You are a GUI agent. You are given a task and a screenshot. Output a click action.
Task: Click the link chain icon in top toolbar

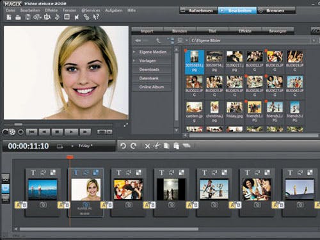click(x=86, y=17)
